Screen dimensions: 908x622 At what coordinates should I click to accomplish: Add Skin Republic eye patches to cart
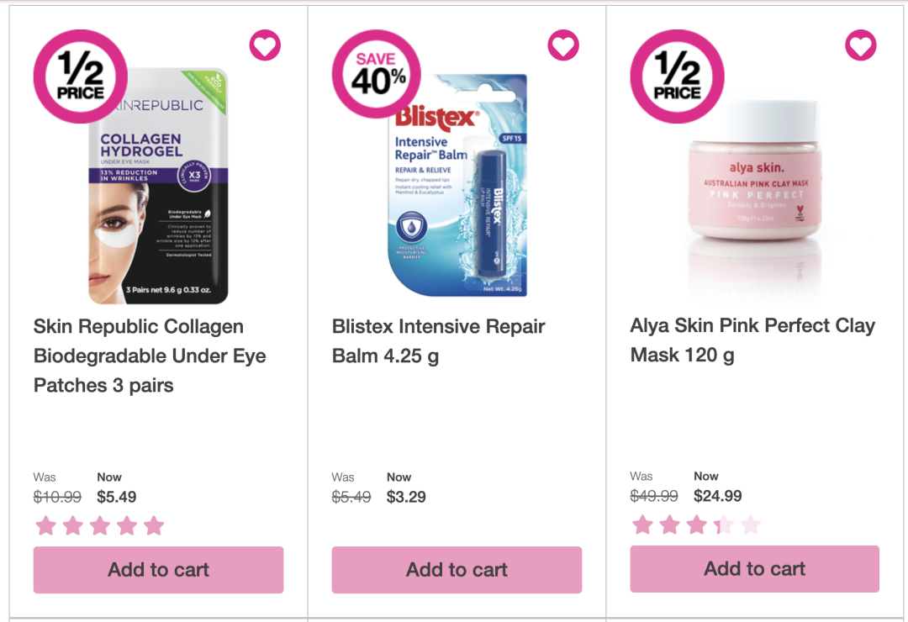click(158, 570)
